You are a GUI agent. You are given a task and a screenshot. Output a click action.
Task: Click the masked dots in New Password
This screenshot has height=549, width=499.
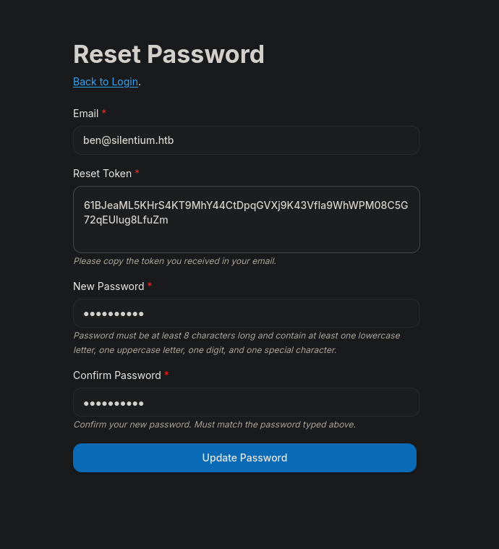[114, 314]
